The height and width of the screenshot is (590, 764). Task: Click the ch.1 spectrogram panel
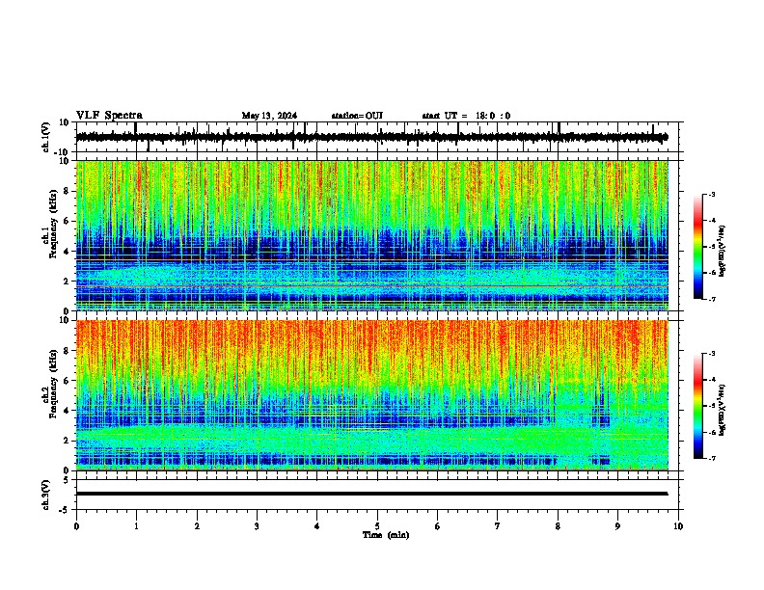pos(372,235)
